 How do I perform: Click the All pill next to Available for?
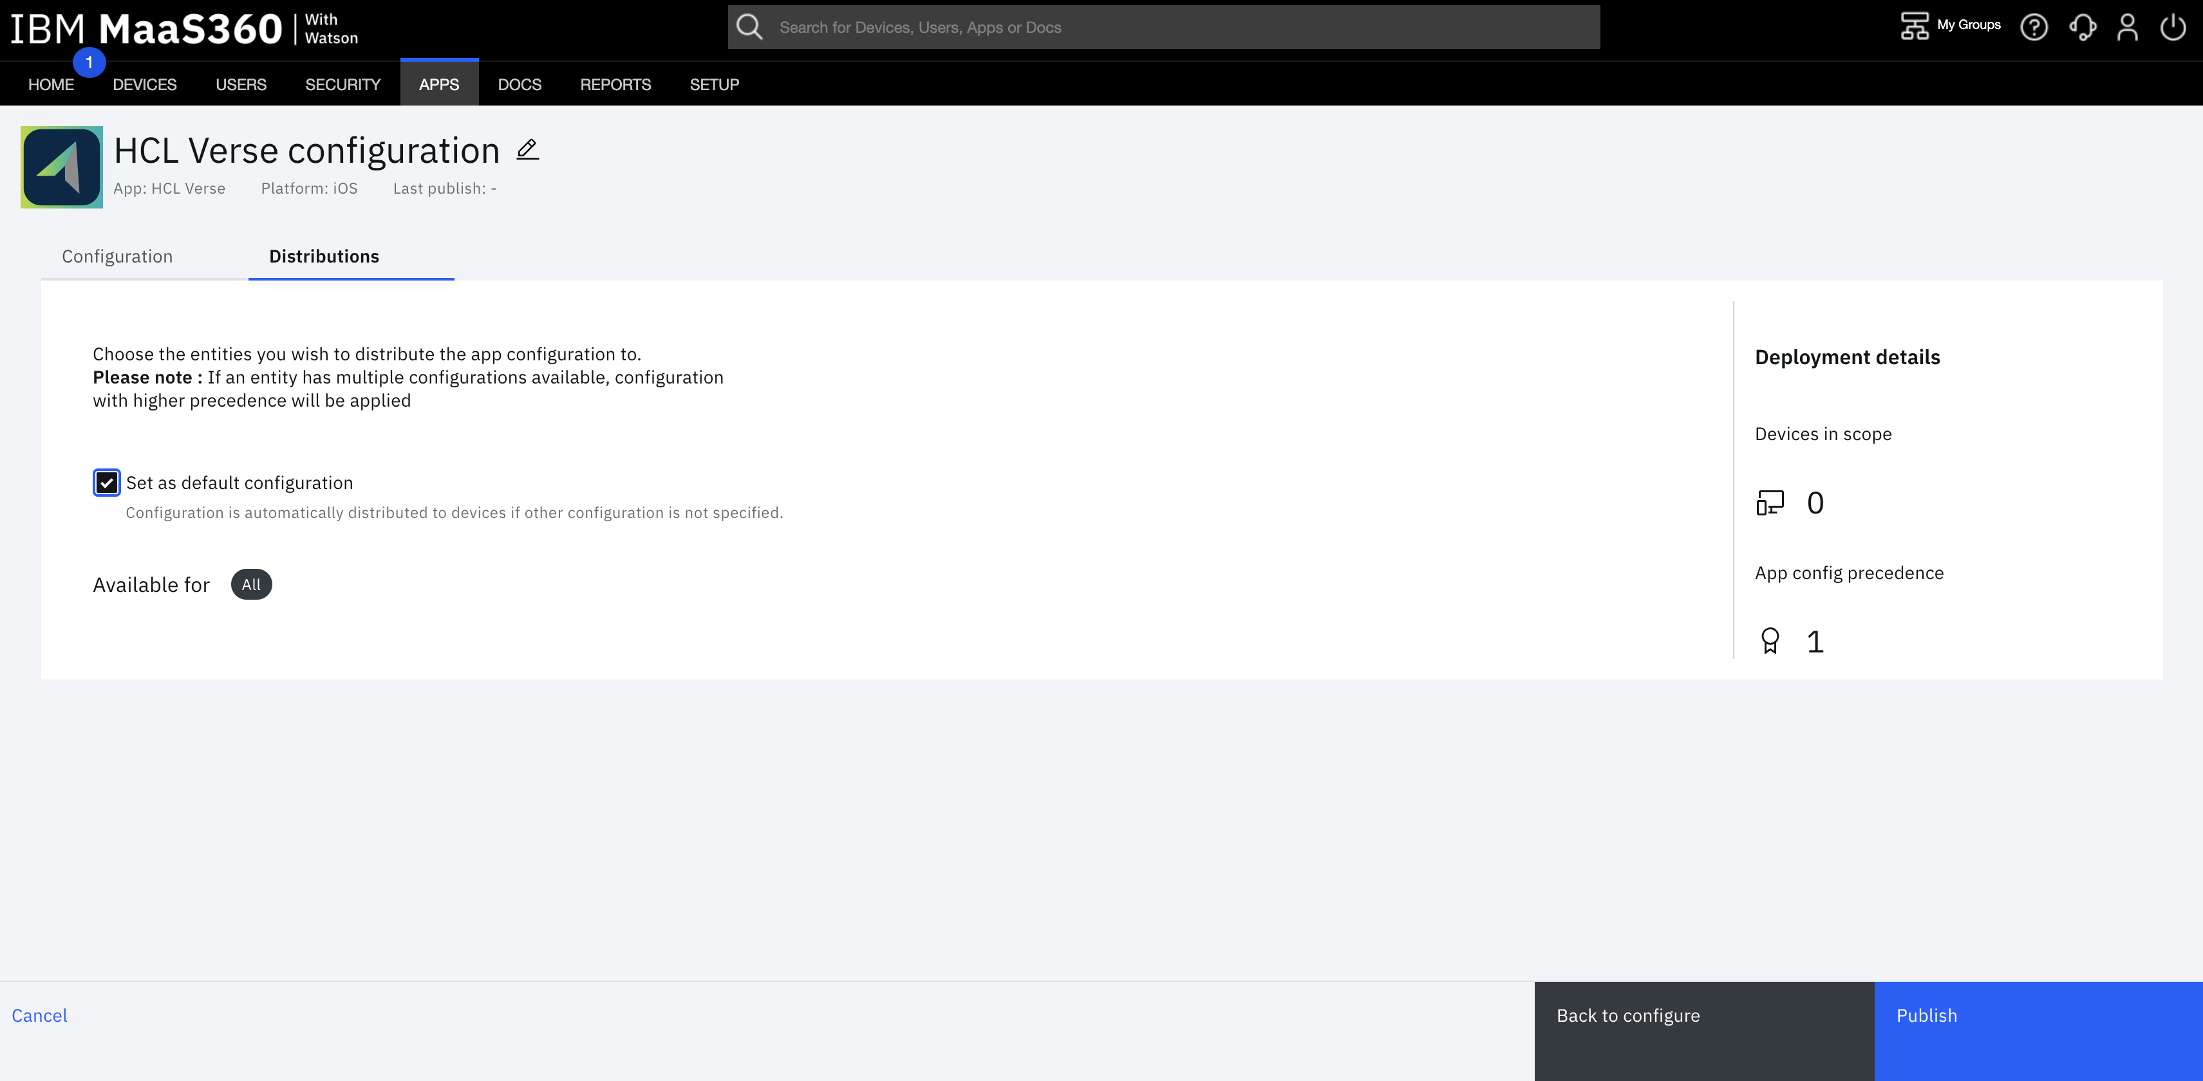click(250, 584)
